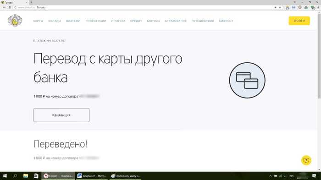Click the volume icon in system tray

tap(285, 176)
